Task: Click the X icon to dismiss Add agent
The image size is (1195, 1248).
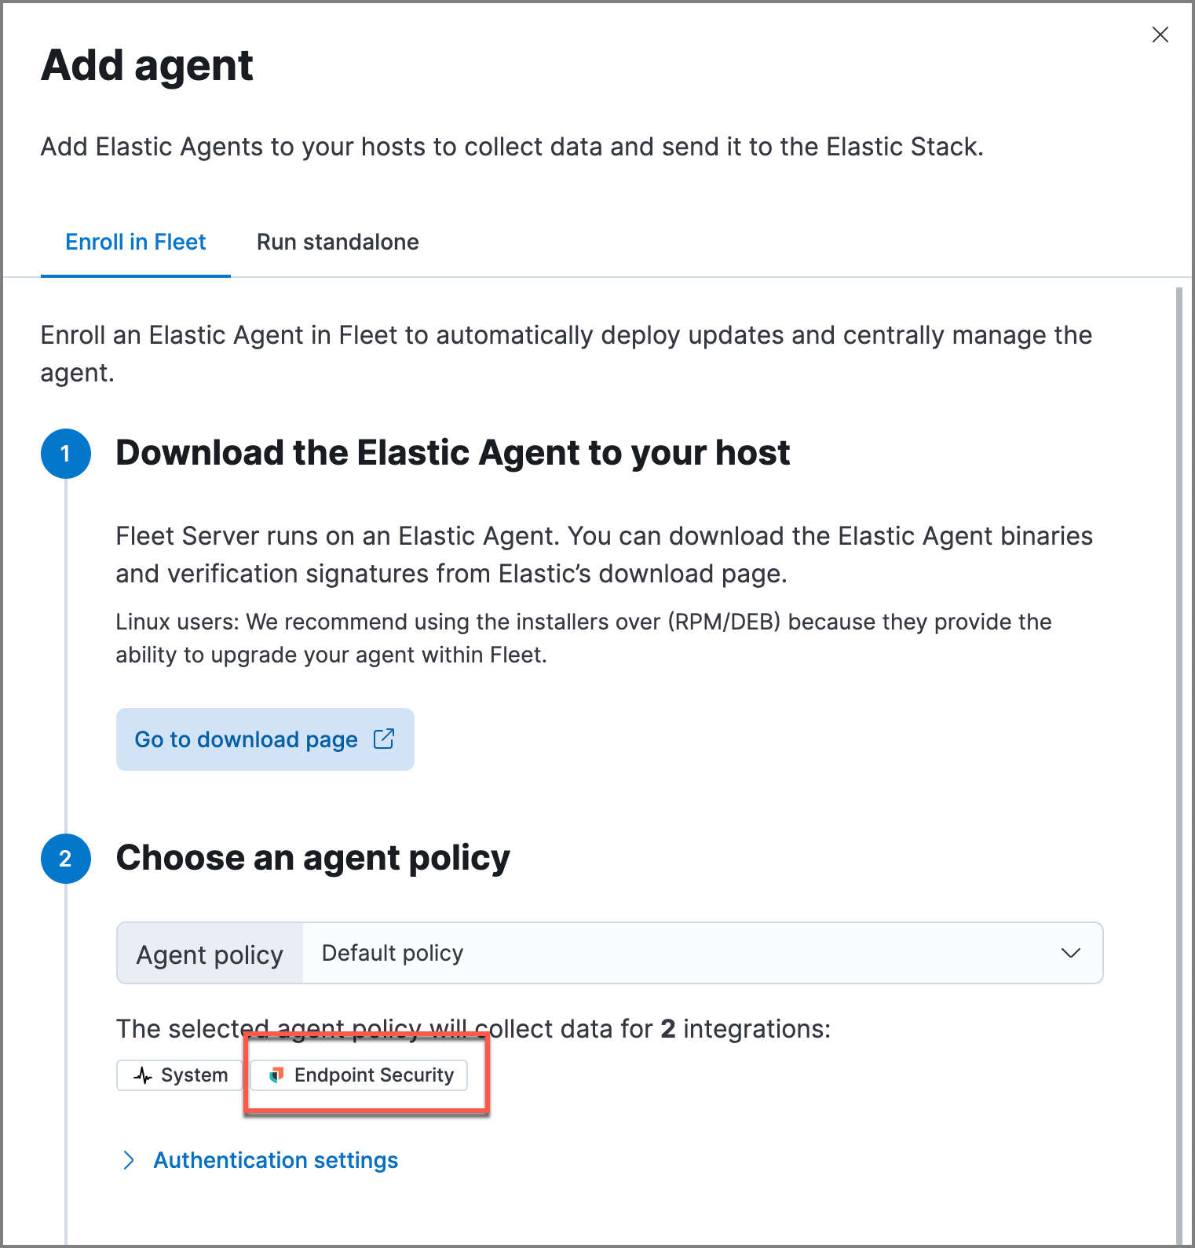Action: tap(1160, 35)
